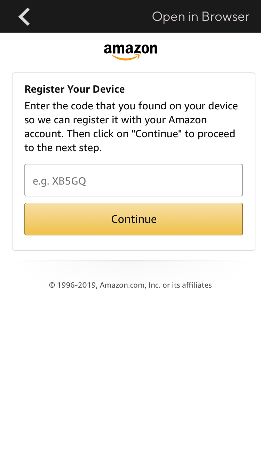This screenshot has width=261, height=452.
Task: Click the Amazon logo wordmark
Action: (130, 49)
